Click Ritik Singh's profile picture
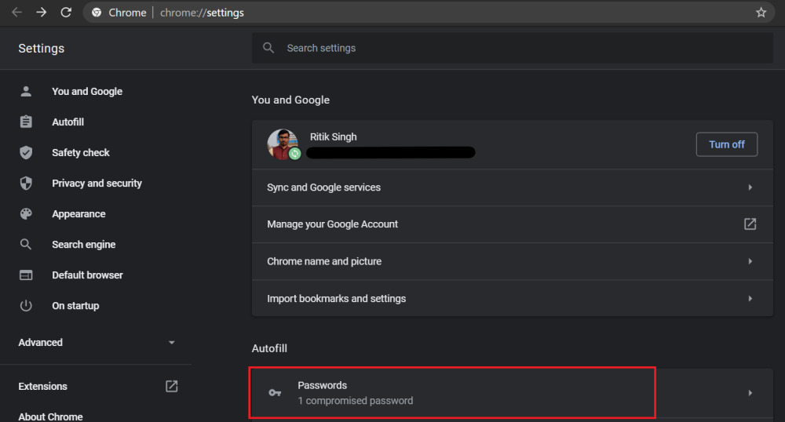This screenshot has width=785, height=422. pos(283,144)
